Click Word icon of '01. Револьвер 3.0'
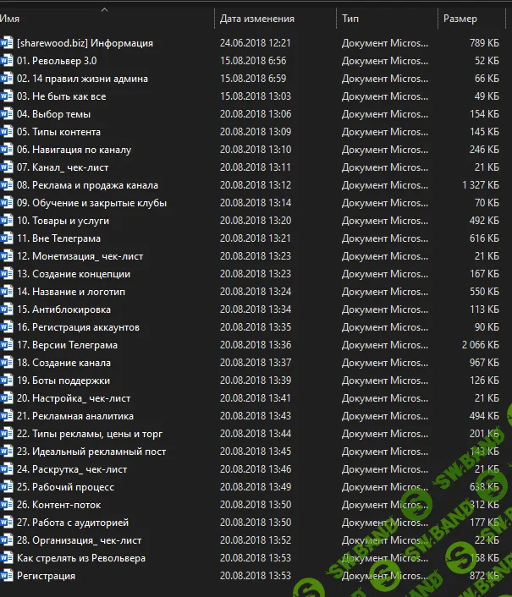512x597 pixels. 8,61
